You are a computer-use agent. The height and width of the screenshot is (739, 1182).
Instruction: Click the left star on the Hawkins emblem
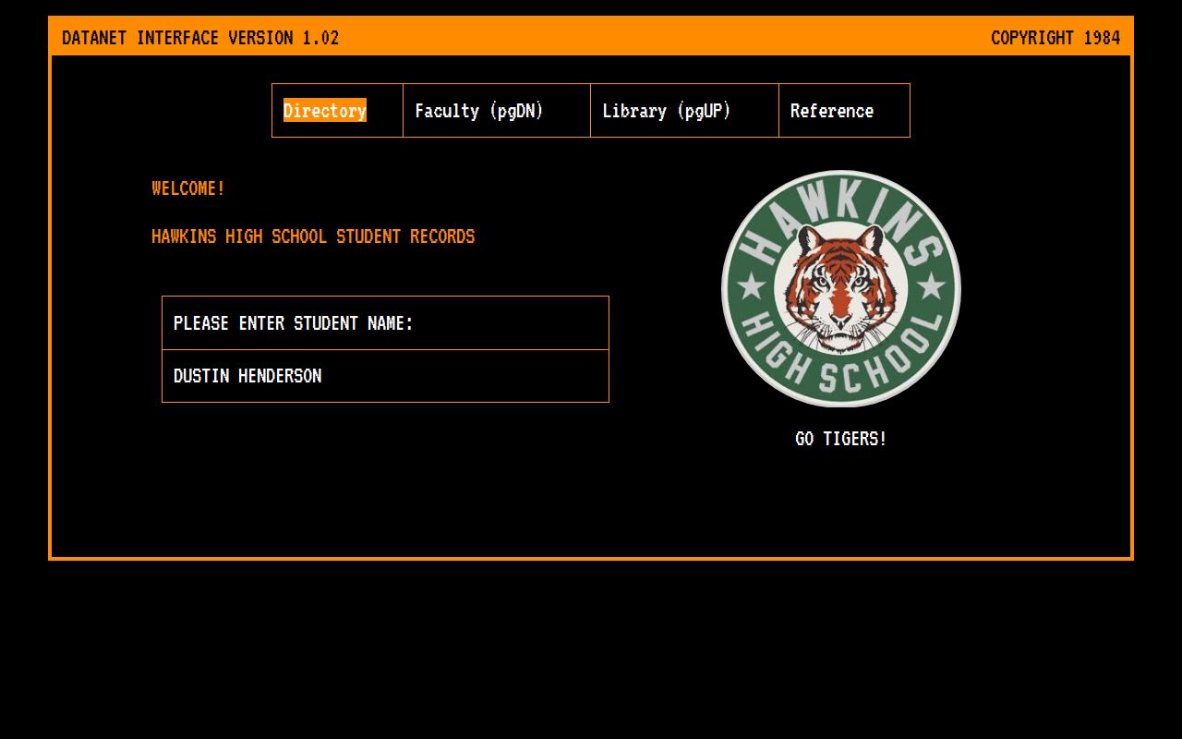pos(753,286)
